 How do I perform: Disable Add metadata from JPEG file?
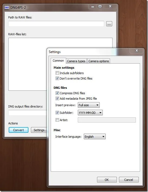click(x=57, y=99)
